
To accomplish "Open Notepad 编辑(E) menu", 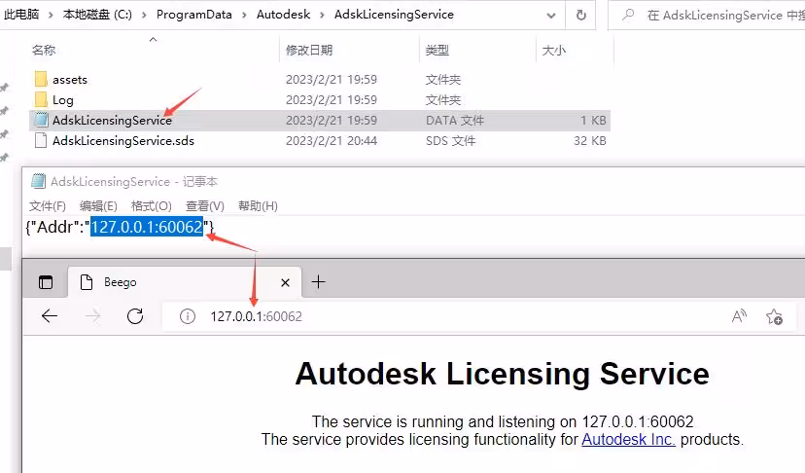I will click(98, 206).
